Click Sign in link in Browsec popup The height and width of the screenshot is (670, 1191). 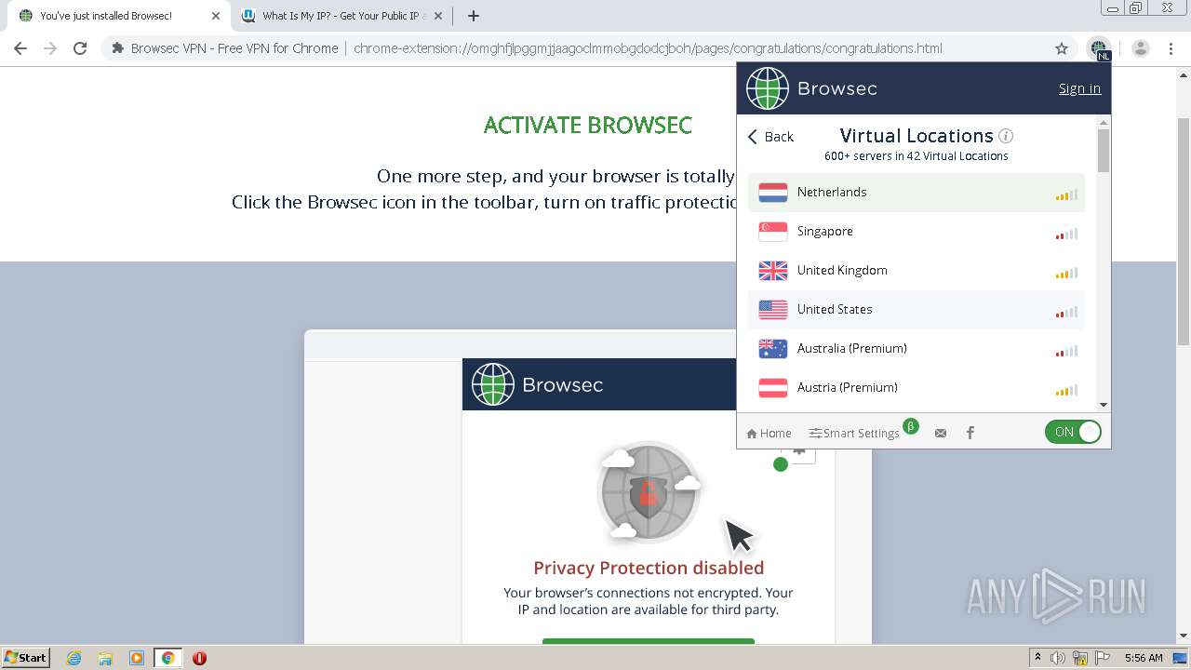coord(1079,88)
